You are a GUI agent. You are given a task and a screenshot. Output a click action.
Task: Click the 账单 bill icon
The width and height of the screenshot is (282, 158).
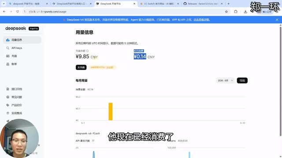pyautogui.click(x=8, y=64)
